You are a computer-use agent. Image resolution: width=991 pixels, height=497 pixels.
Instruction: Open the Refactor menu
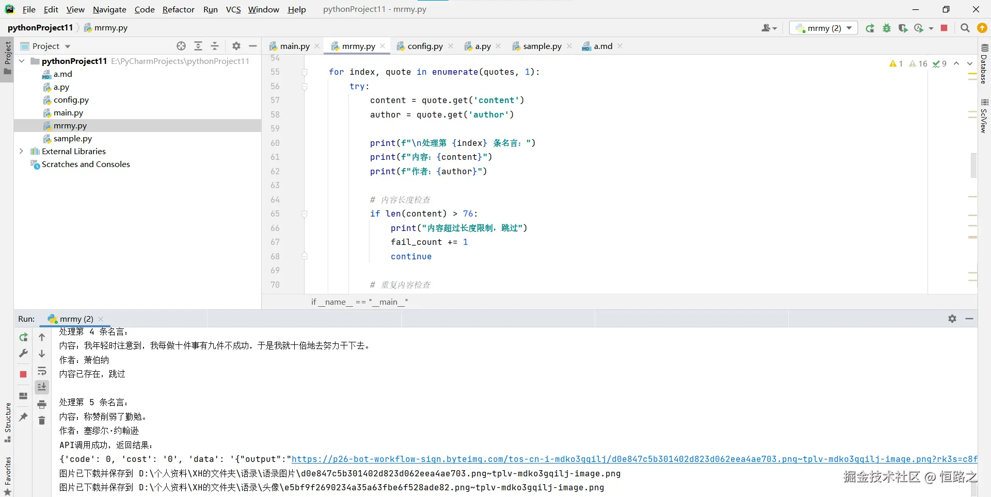pyautogui.click(x=179, y=9)
